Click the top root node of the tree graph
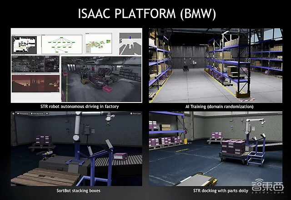The width and height of the screenshot is (291, 200). pyautogui.click(x=60, y=39)
